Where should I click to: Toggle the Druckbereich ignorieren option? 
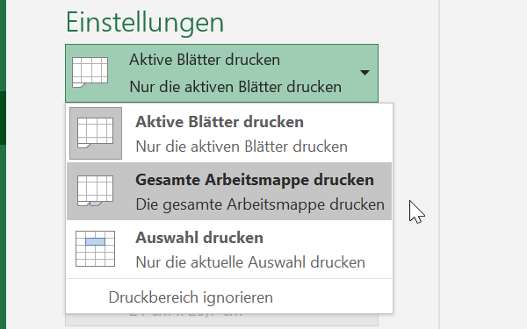click(191, 297)
